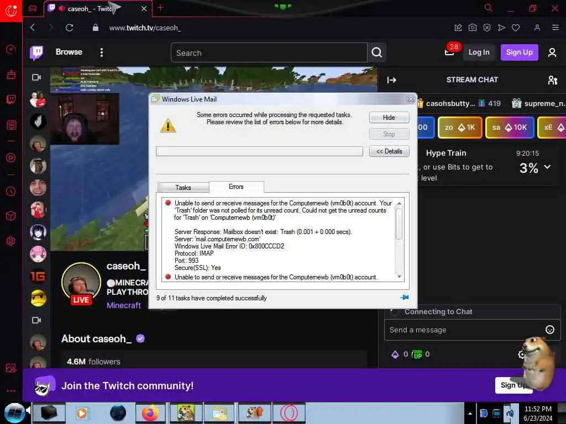Open the send flow arrow icon
This screenshot has width=566, height=424.
pyautogui.click(x=501, y=28)
